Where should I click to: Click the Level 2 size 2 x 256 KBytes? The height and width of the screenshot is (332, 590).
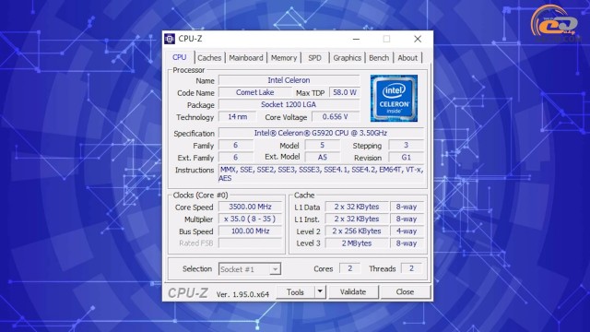point(357,231)
